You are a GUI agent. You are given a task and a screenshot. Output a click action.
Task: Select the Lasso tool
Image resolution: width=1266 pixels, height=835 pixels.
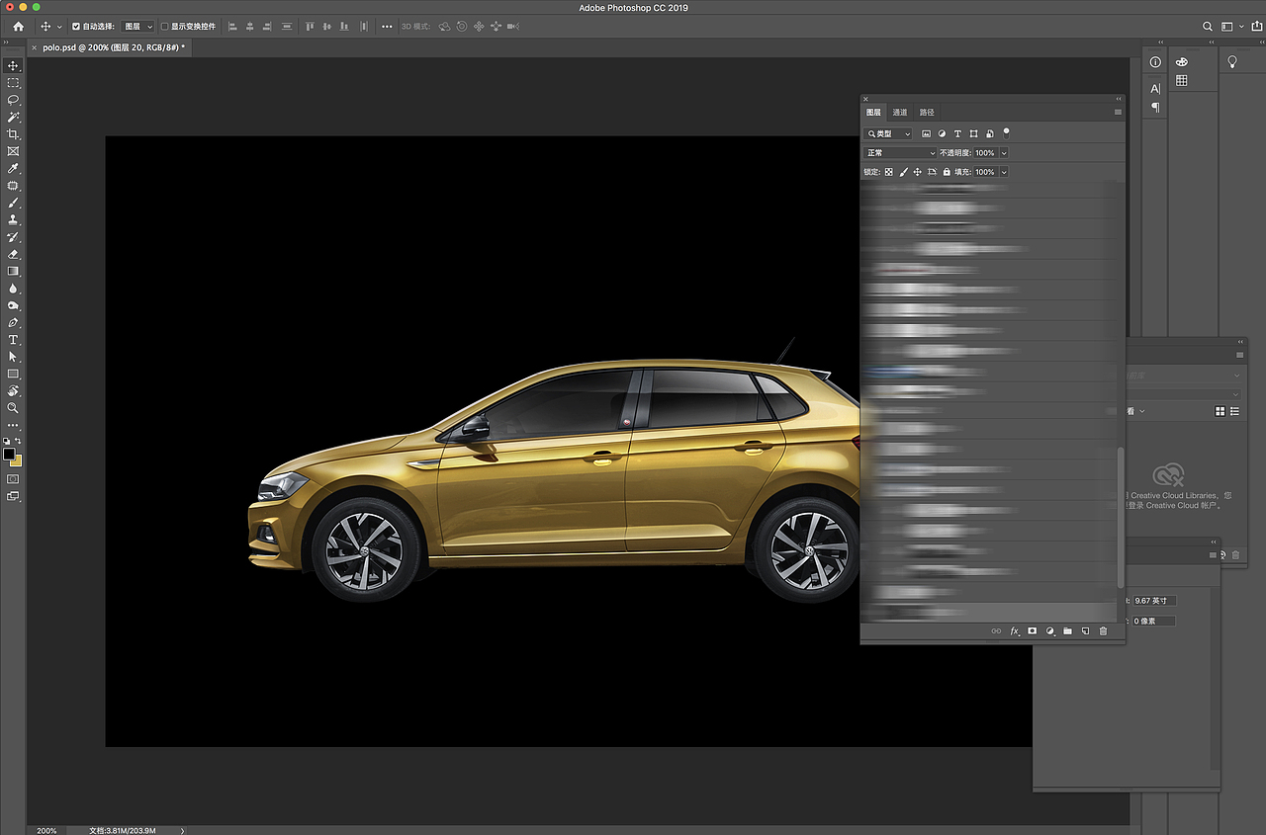coord(13,100)
